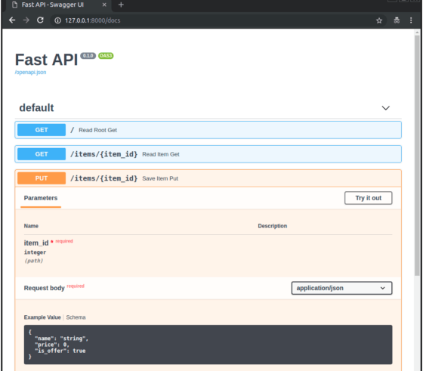Open a new tab with plus icon

point(121,5)
